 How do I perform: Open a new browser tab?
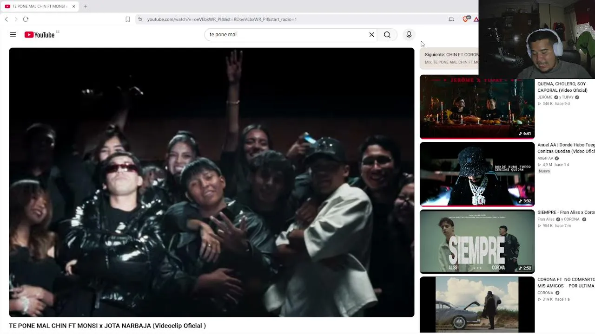(86, 6)
